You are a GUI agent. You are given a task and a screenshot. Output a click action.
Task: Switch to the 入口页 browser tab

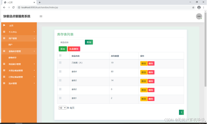[x=19, y=2]
